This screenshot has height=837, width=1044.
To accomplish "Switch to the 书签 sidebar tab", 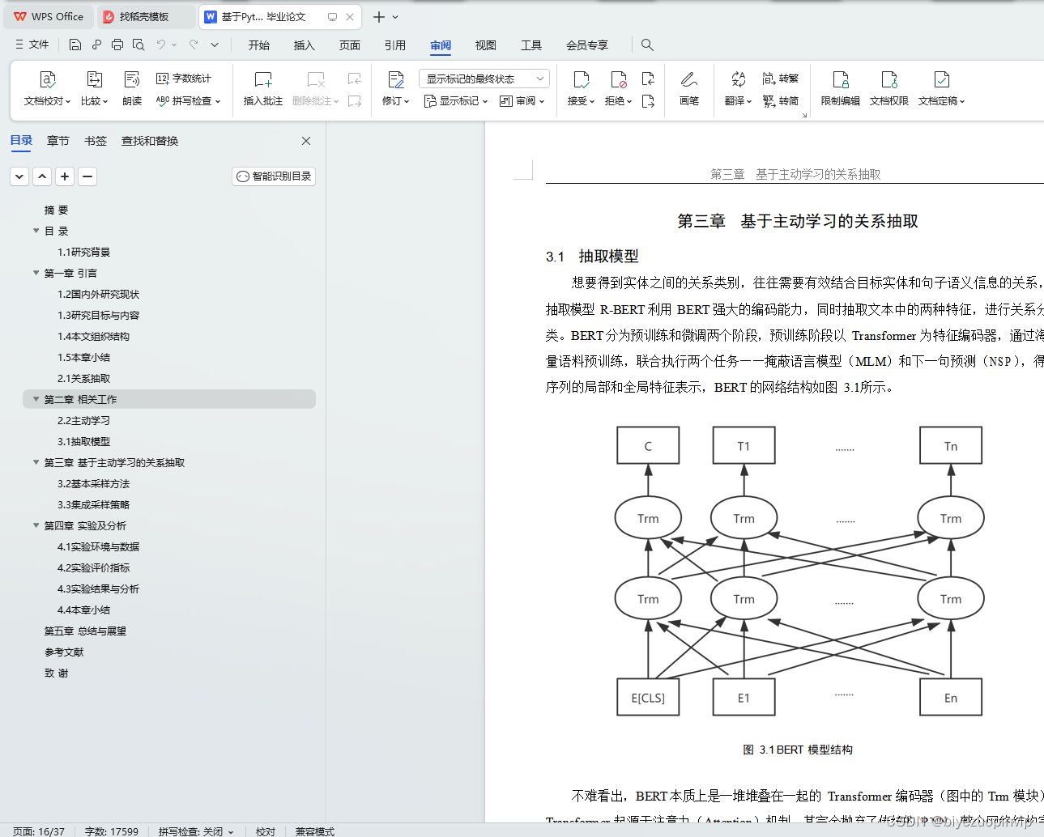I will pyautogui.click(x=95, y=140).
